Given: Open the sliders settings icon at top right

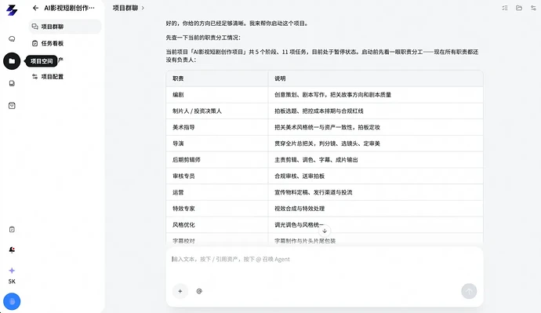Looking at the screenshot, I should coord(533,8).
